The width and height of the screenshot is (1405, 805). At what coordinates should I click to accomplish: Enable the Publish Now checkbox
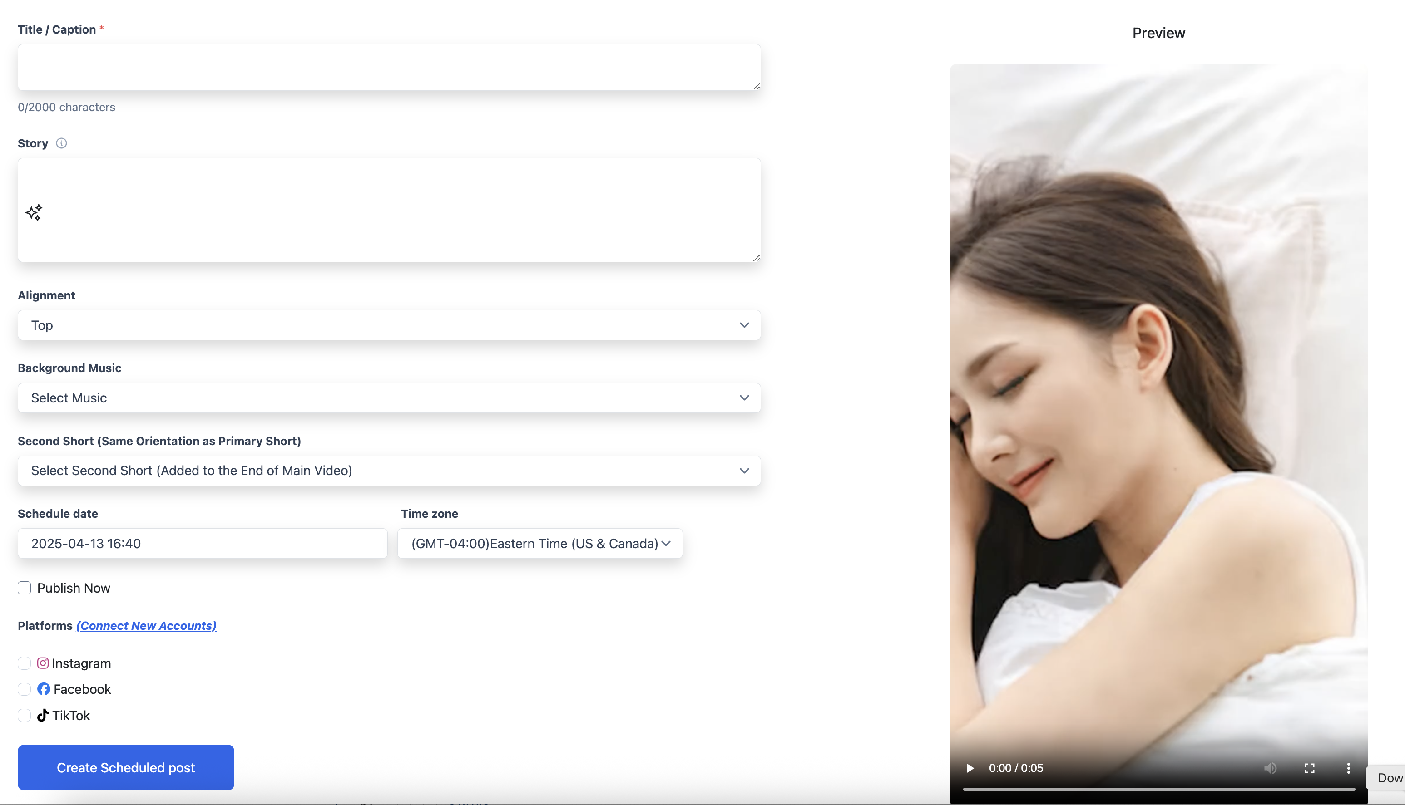[x=25, y=588]
